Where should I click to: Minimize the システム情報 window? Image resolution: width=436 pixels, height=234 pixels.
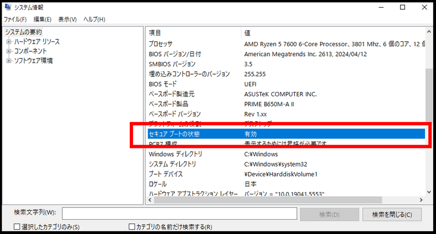click(x=381, y=7)
